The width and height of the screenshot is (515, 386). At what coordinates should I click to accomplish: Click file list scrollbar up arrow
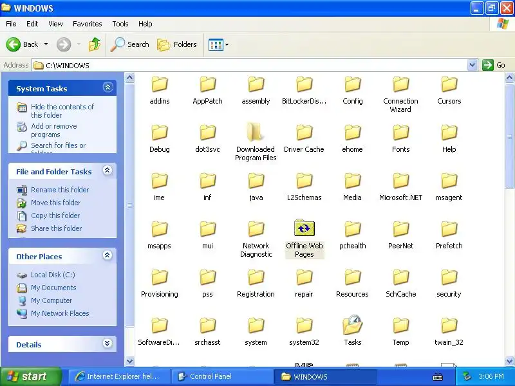click(509, 78)
